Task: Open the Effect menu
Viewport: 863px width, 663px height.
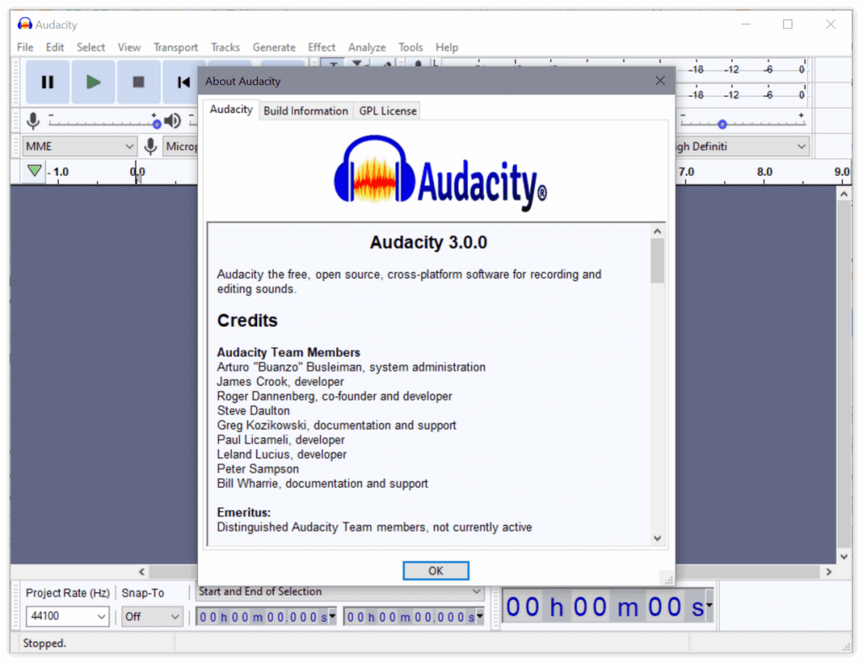Action: 321,47
